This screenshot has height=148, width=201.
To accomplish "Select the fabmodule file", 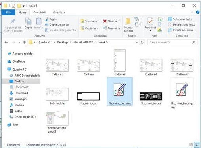I will 57,96.
